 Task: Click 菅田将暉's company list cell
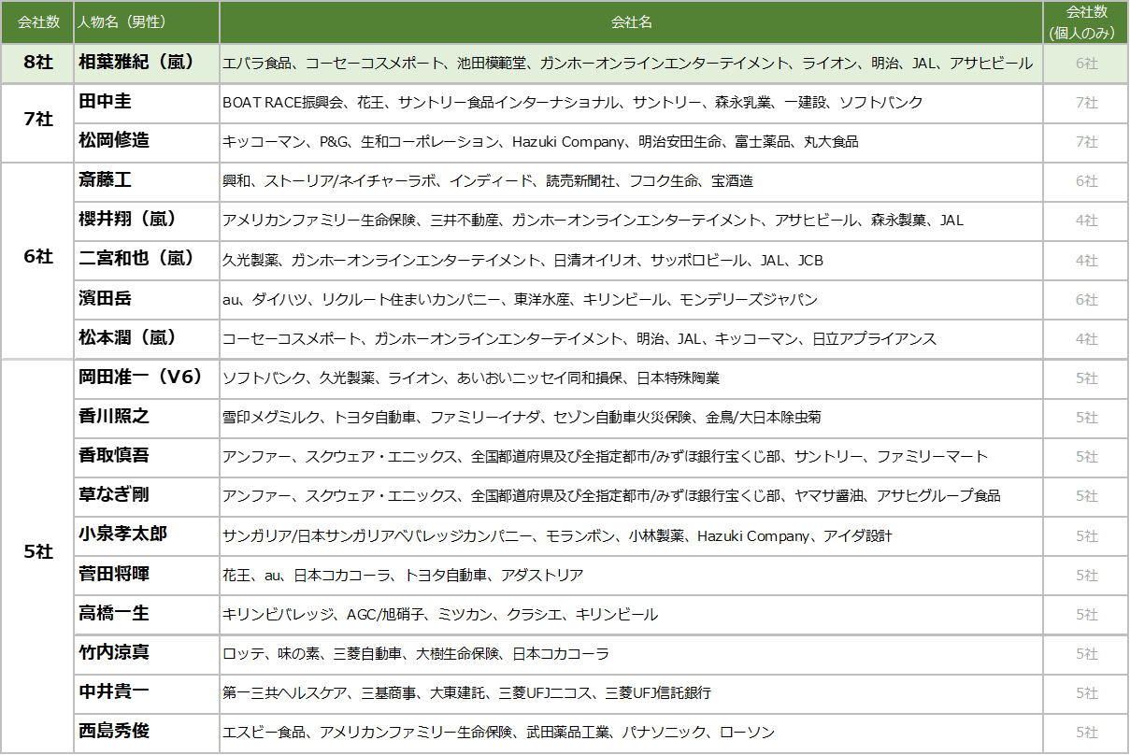click(x=631, y=575)
